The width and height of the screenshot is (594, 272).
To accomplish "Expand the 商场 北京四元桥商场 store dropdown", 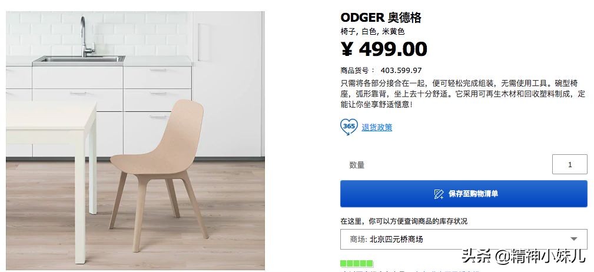I will 464,239.
